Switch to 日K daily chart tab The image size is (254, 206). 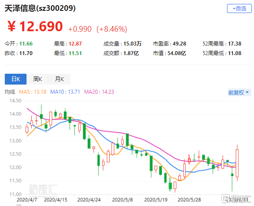pyautogui.click(x=16, y=79)
